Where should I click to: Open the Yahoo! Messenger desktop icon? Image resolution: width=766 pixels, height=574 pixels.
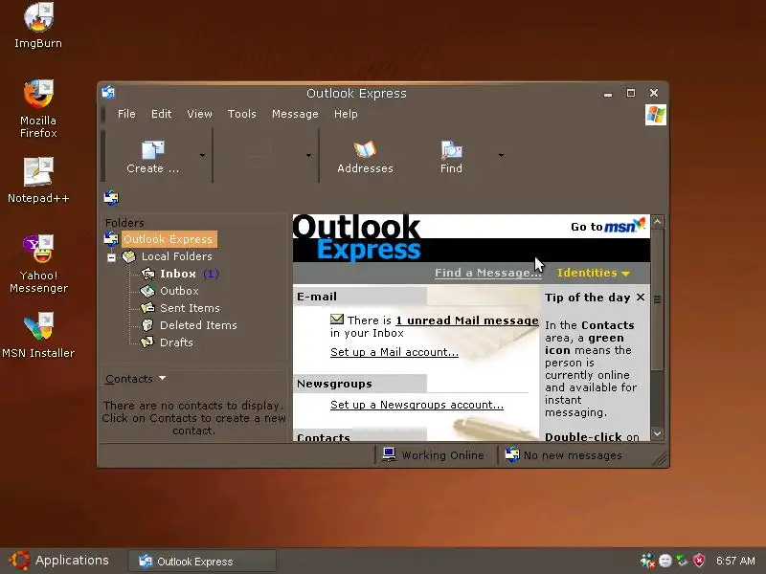pos(38,249)
